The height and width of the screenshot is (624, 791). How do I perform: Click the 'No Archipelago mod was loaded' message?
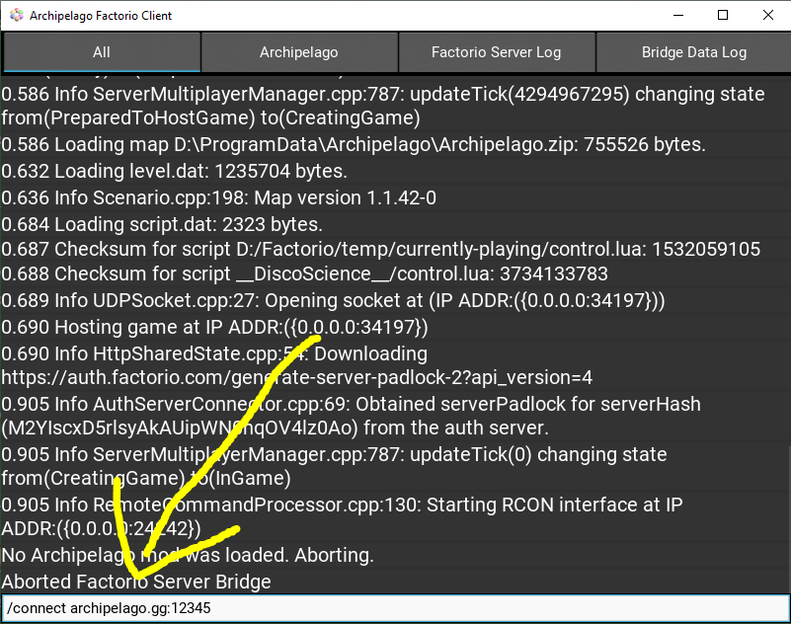coord(188,555)
